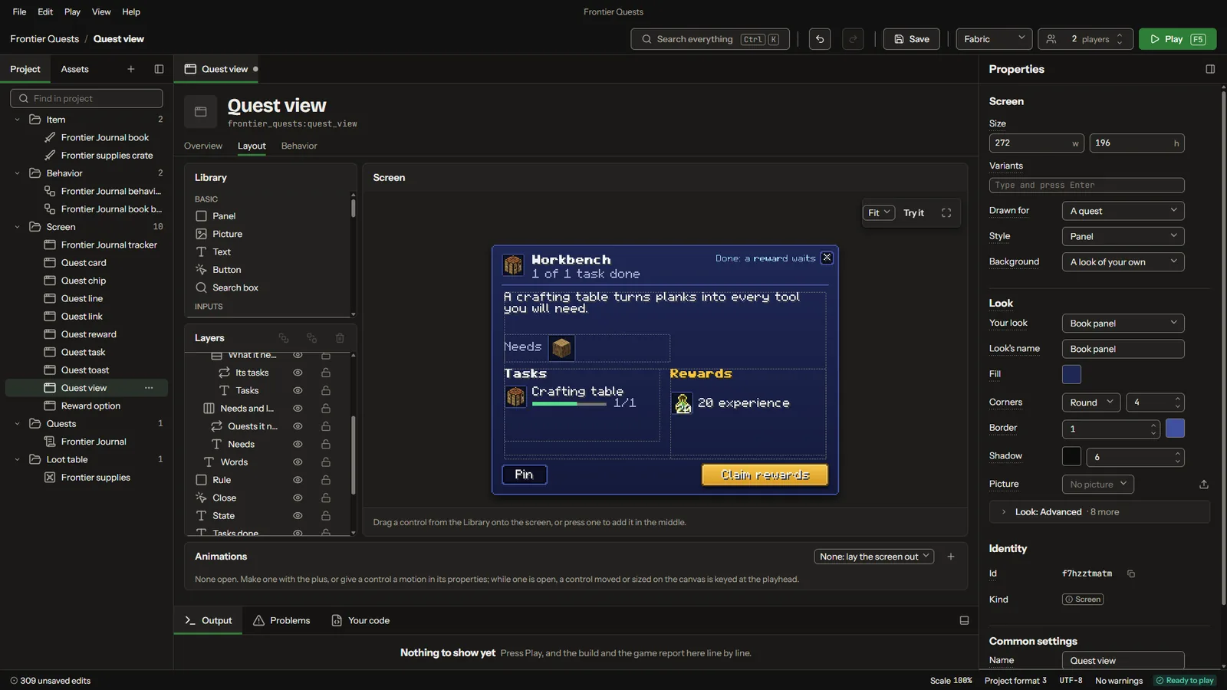
Task: Close the Workbench quest preview
Action: 827,258
